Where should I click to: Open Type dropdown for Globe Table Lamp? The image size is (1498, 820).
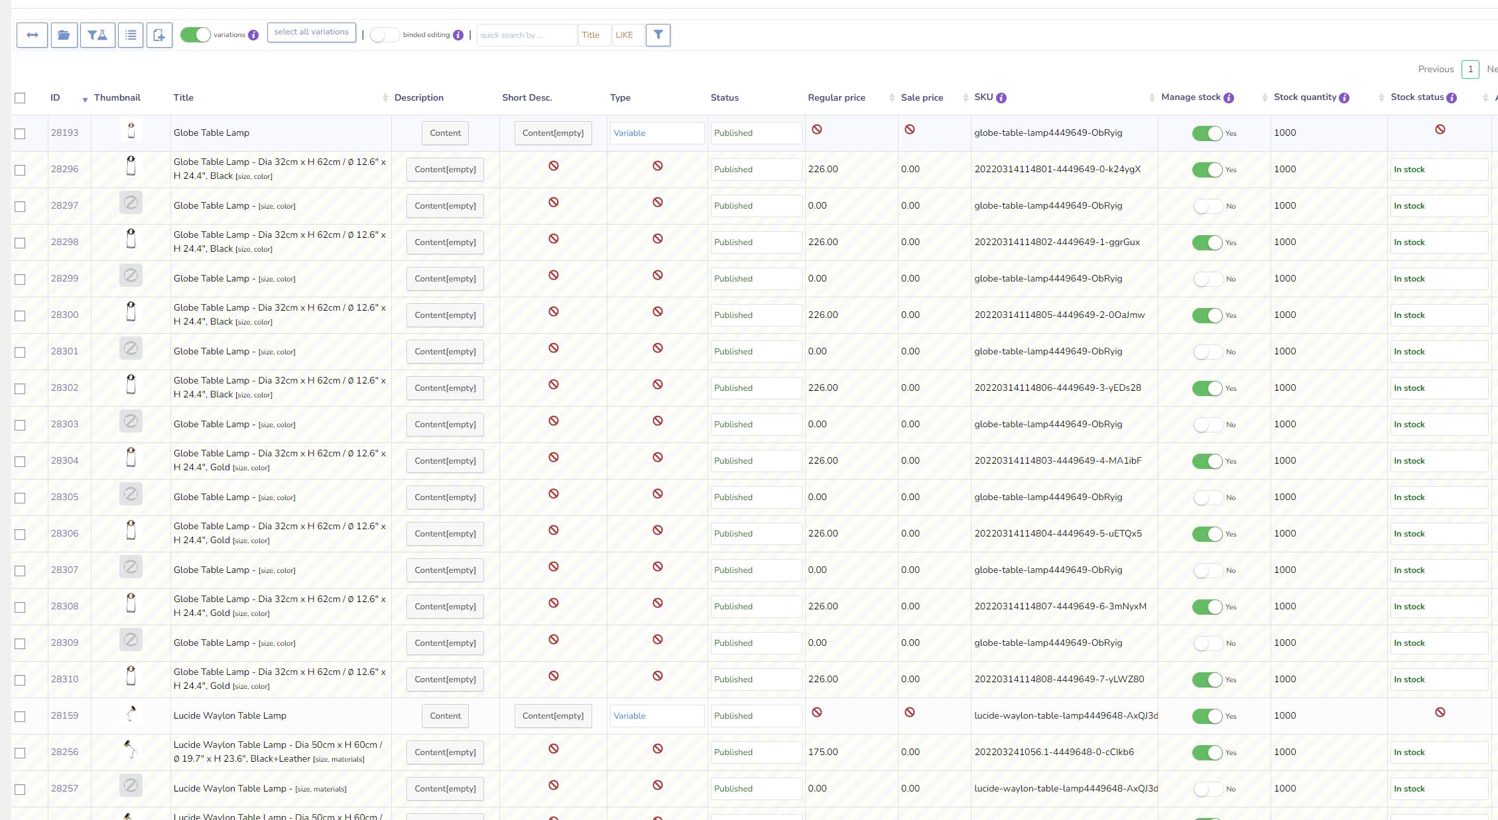pyautogui.click(x=656, y=133)
